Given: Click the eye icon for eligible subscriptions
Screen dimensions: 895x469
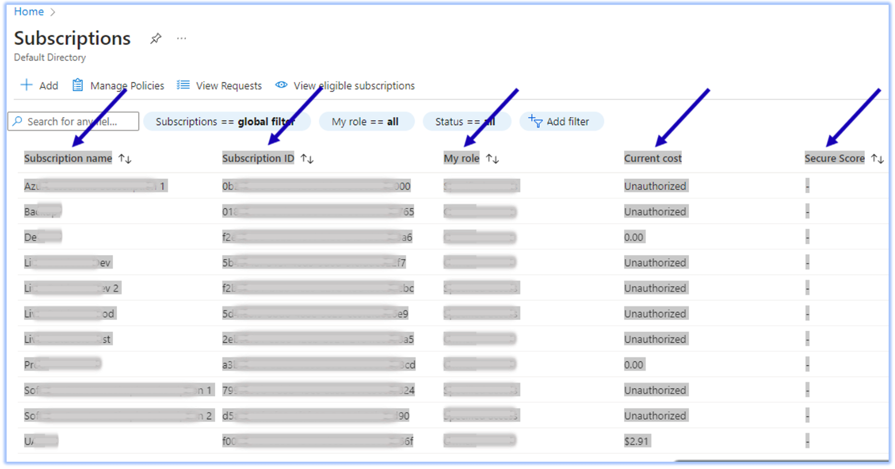Looking at the screenshot, I should tap(281, 85).
